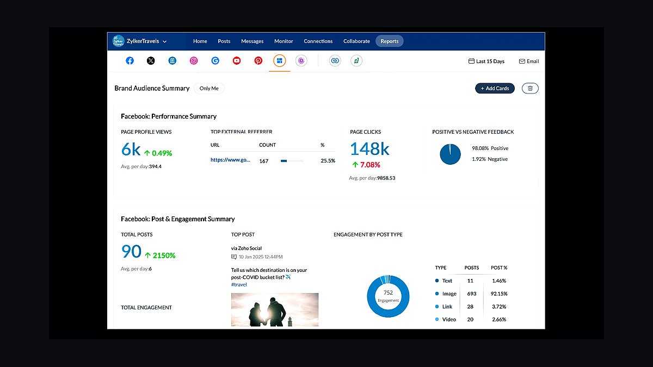Image resolution: width=653 pixels, height=367 pixels.
Task: Expand the ZylkerTravels brand dropdown
Action: click(x=164, y=41)
